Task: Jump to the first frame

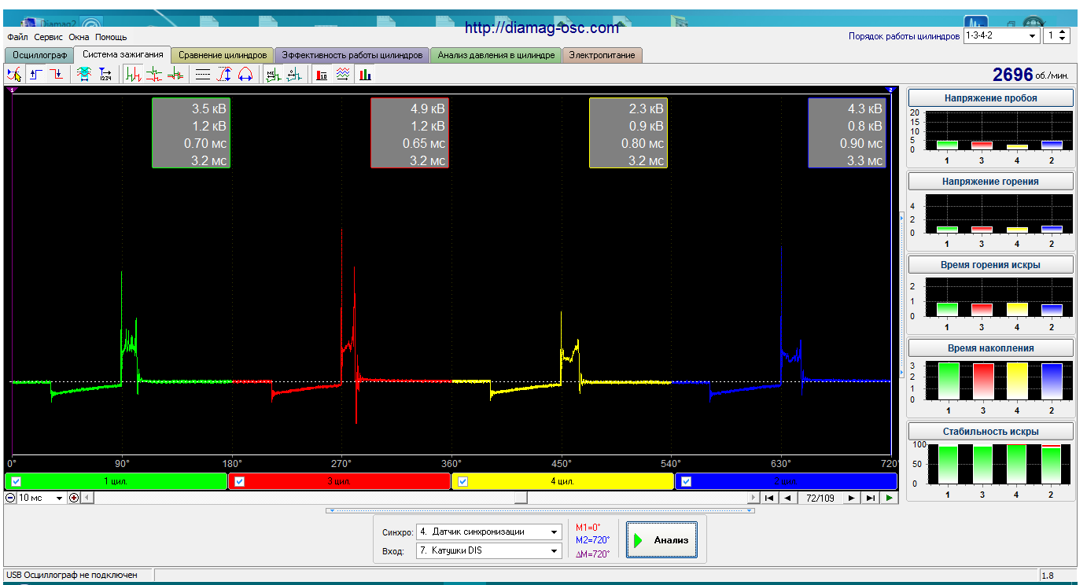Action: point(770,498)
